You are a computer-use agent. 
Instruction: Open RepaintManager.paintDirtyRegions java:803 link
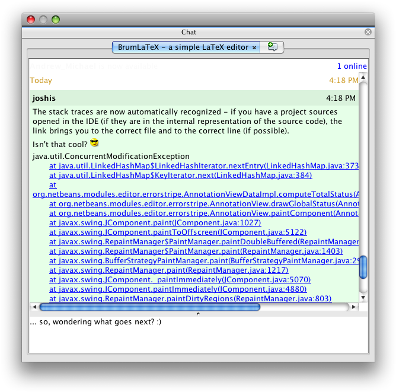[190, 299]
